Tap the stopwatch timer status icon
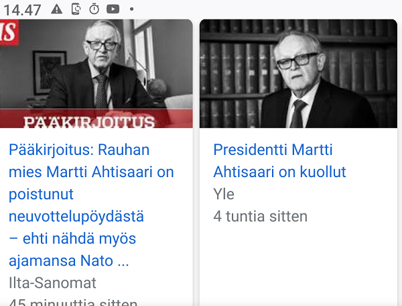The image size is (402, 306). click(x=94, y=9)
